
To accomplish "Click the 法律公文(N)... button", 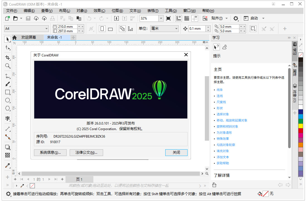I will [x=86, y=153].
